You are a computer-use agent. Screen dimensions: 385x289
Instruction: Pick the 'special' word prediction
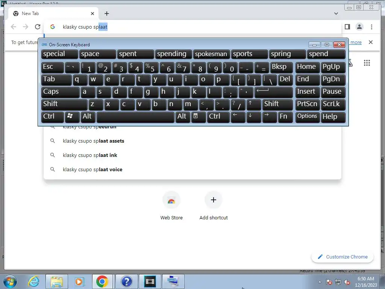click(x=60, y=54)
